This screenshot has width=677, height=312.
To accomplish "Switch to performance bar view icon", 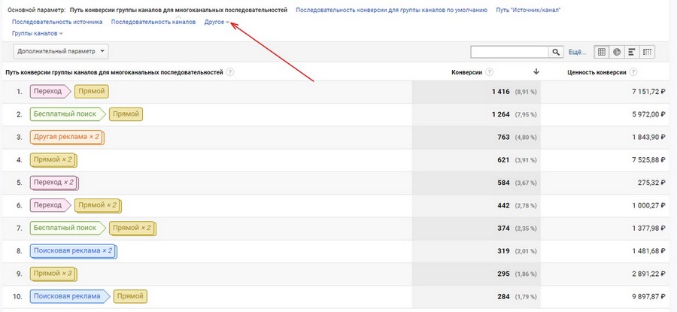I will point(632,52).
